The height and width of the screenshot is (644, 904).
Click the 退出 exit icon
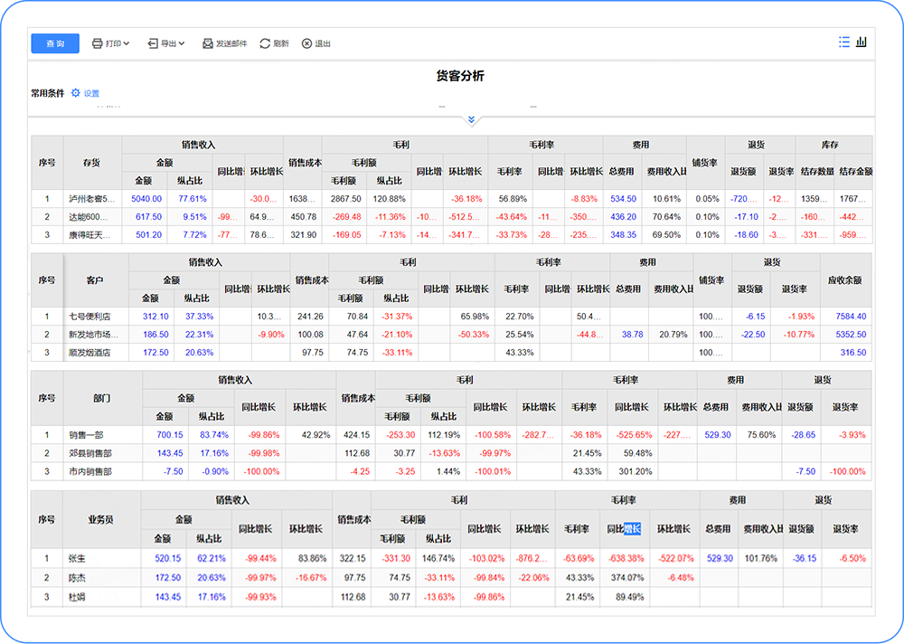tap(306, 43)
